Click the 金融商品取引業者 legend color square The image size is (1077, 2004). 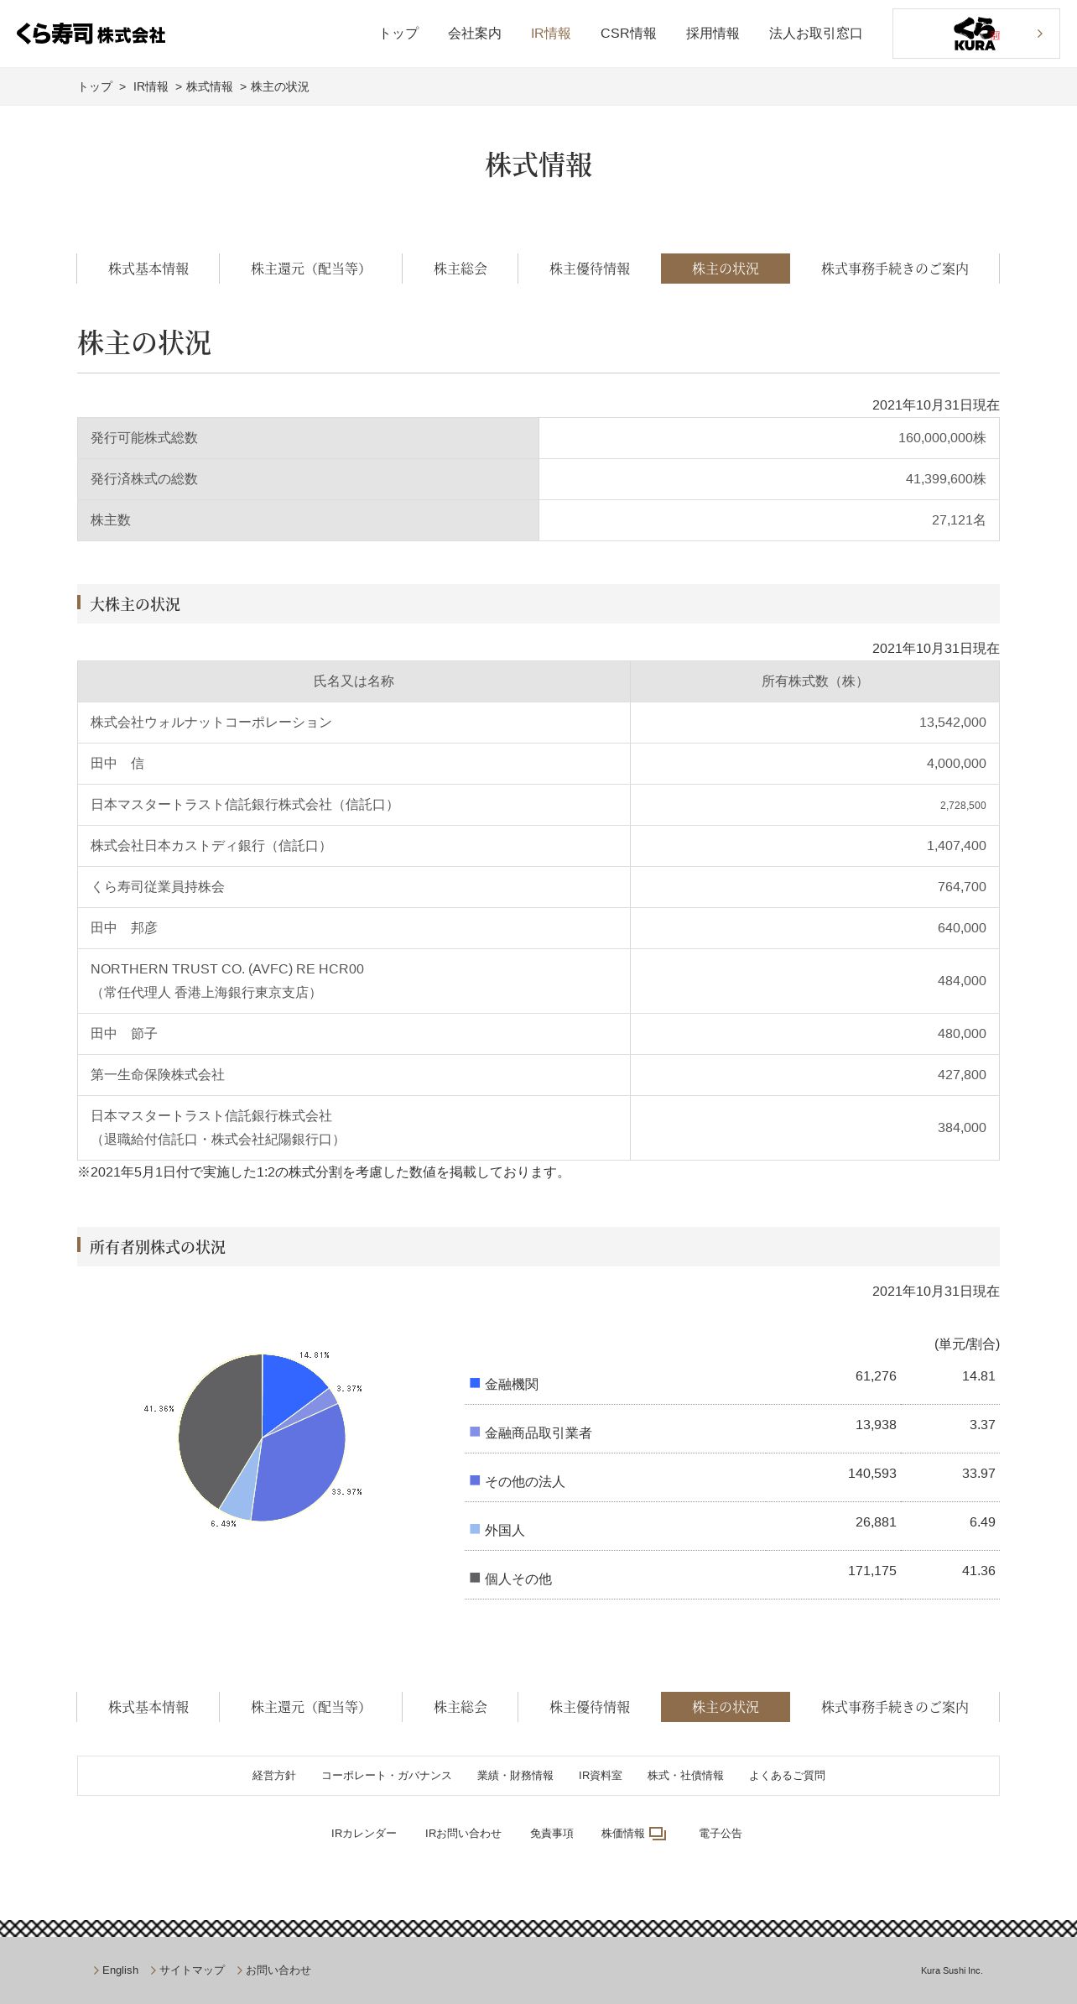(475, 1432)
